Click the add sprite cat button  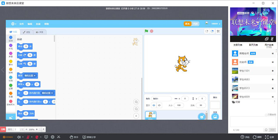pos(201,116)
